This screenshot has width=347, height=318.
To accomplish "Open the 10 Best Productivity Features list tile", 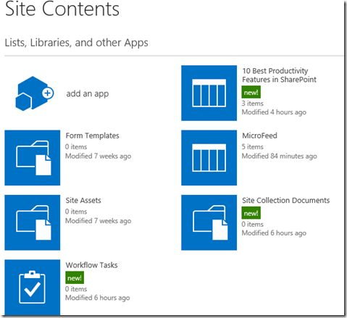I will 209,93.
